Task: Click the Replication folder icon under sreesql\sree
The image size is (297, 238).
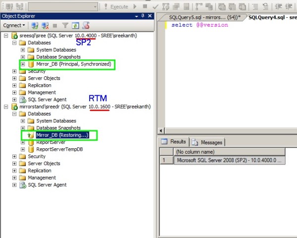Action: click(22, 85)
